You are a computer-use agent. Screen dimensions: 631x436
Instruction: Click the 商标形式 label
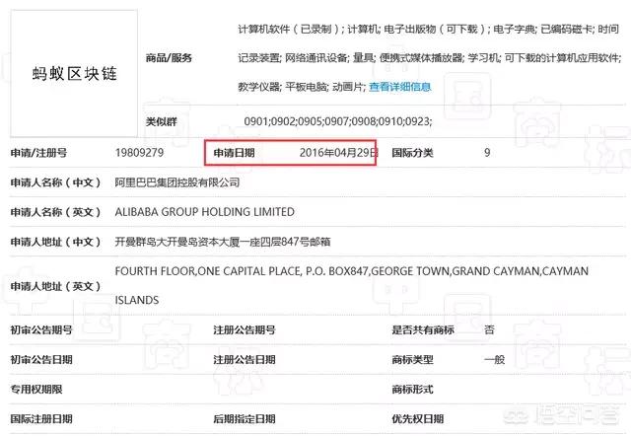[412, 390]
